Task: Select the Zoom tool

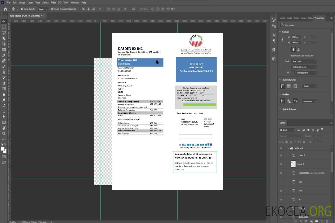Action: pos(4,133)
